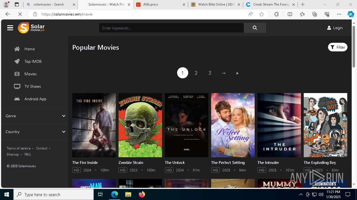
Task: Click Zombie Strain title link
Action: [131, 162]
